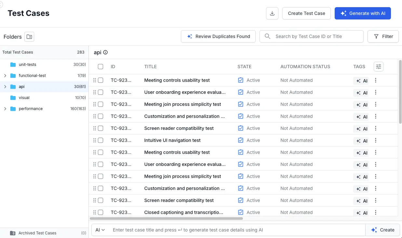Viewport: 402px width, 238px height.
Task: Check the box for Intuitive UI navigation test
Action: point(100,140)
